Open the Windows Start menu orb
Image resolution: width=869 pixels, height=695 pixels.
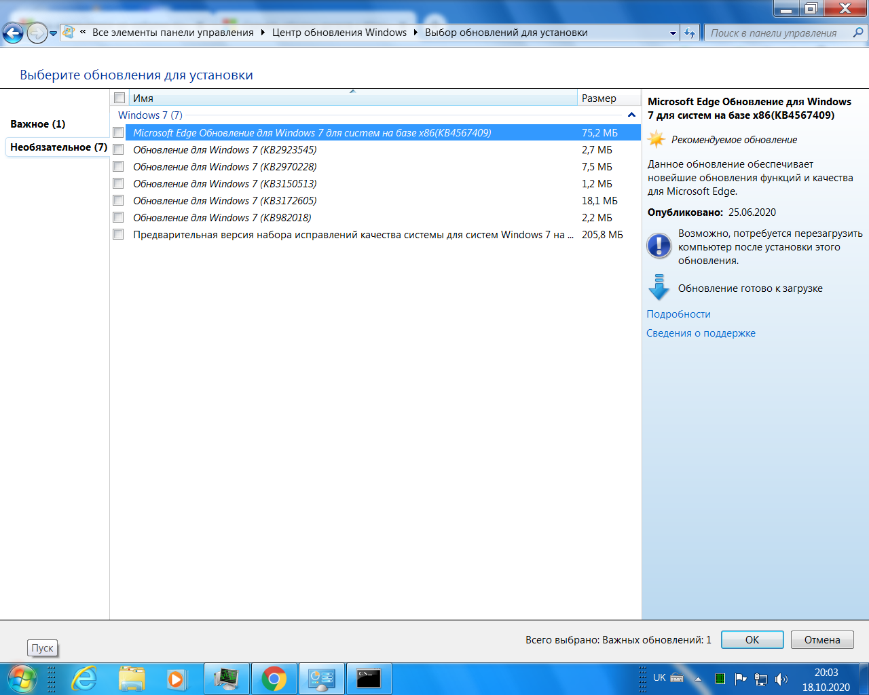pos(22,679)
